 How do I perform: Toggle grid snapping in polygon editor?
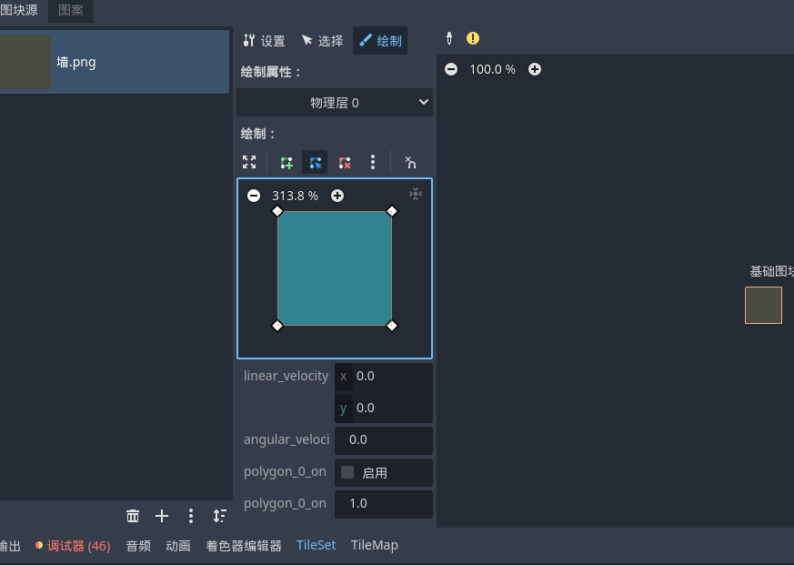(410, 163)
